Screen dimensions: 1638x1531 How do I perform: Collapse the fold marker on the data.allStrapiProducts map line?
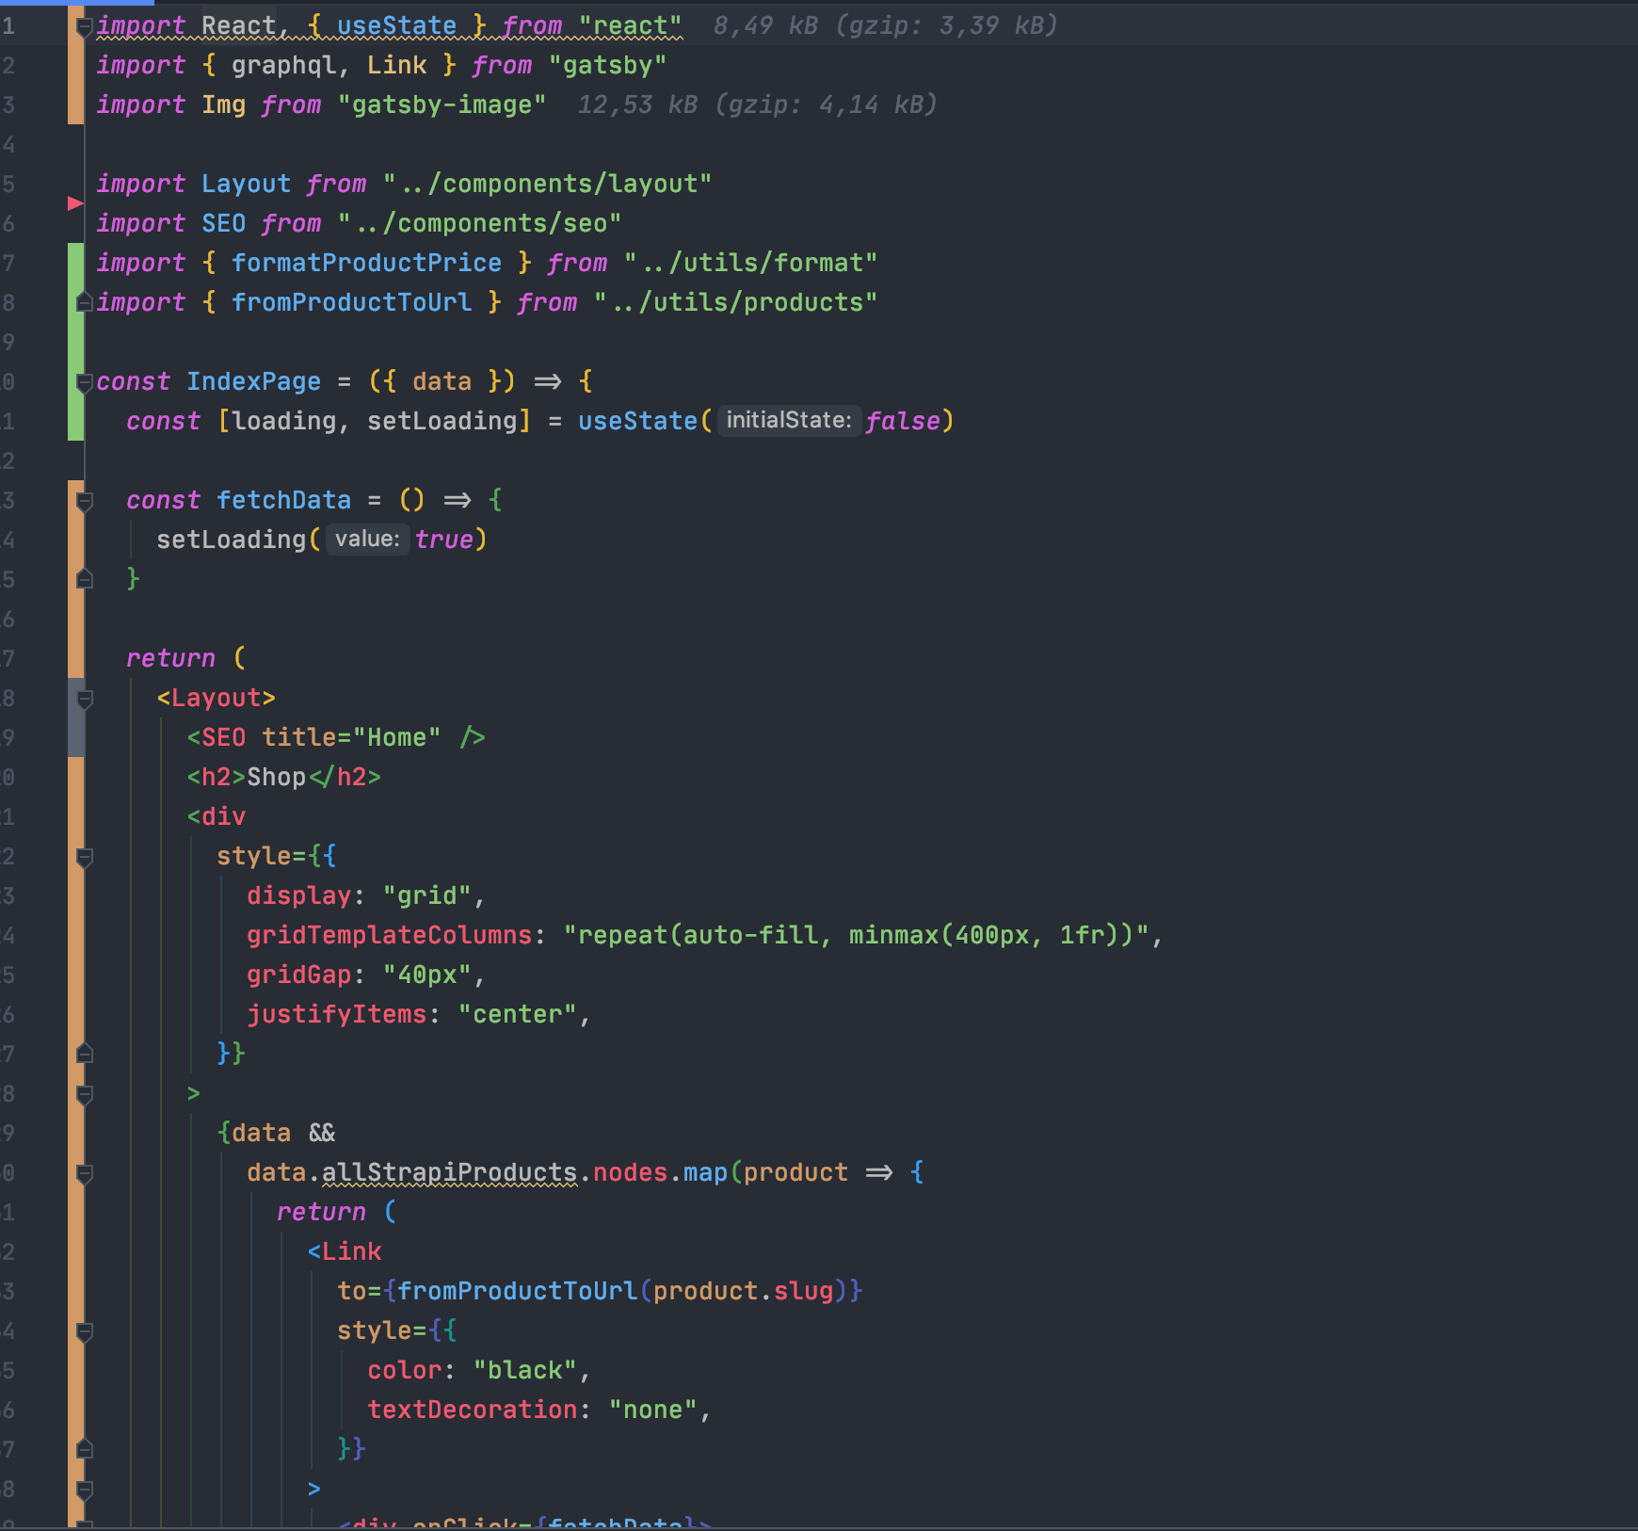(x=84, y=1172)
